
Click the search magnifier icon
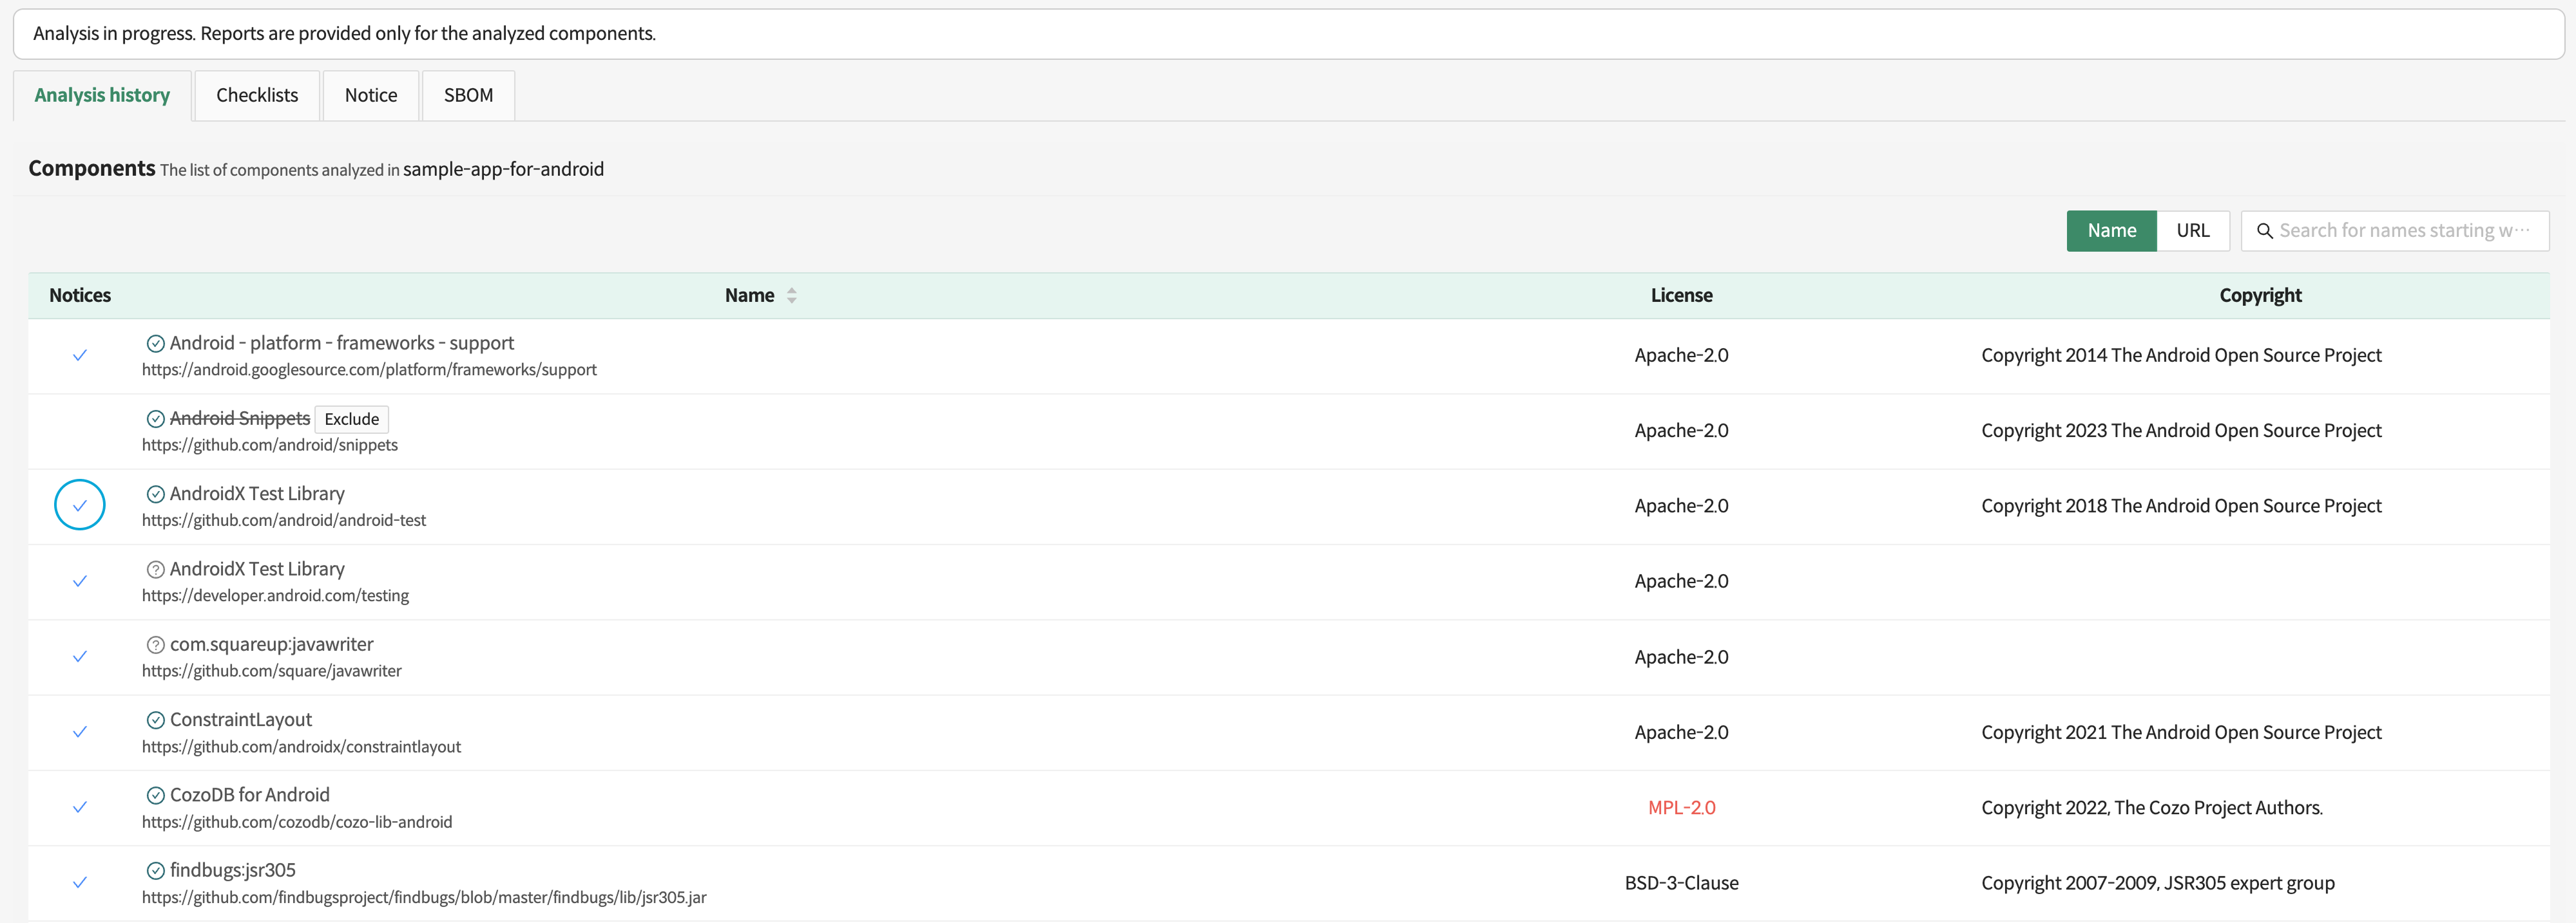2264,230
